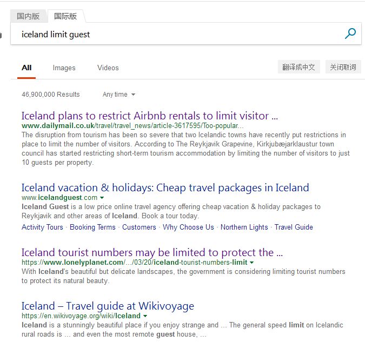Open the Images results tab
The image size is (365, 342).
[x=64, y=68]
